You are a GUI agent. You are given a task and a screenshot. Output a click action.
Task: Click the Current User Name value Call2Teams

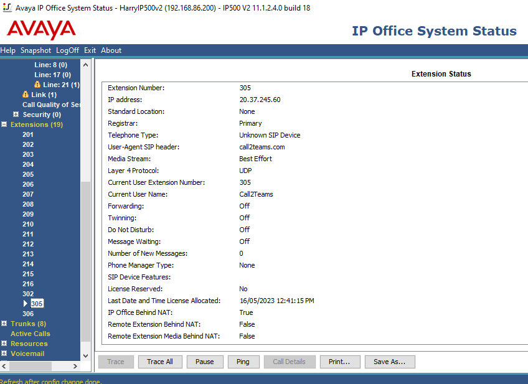point(256,194)
